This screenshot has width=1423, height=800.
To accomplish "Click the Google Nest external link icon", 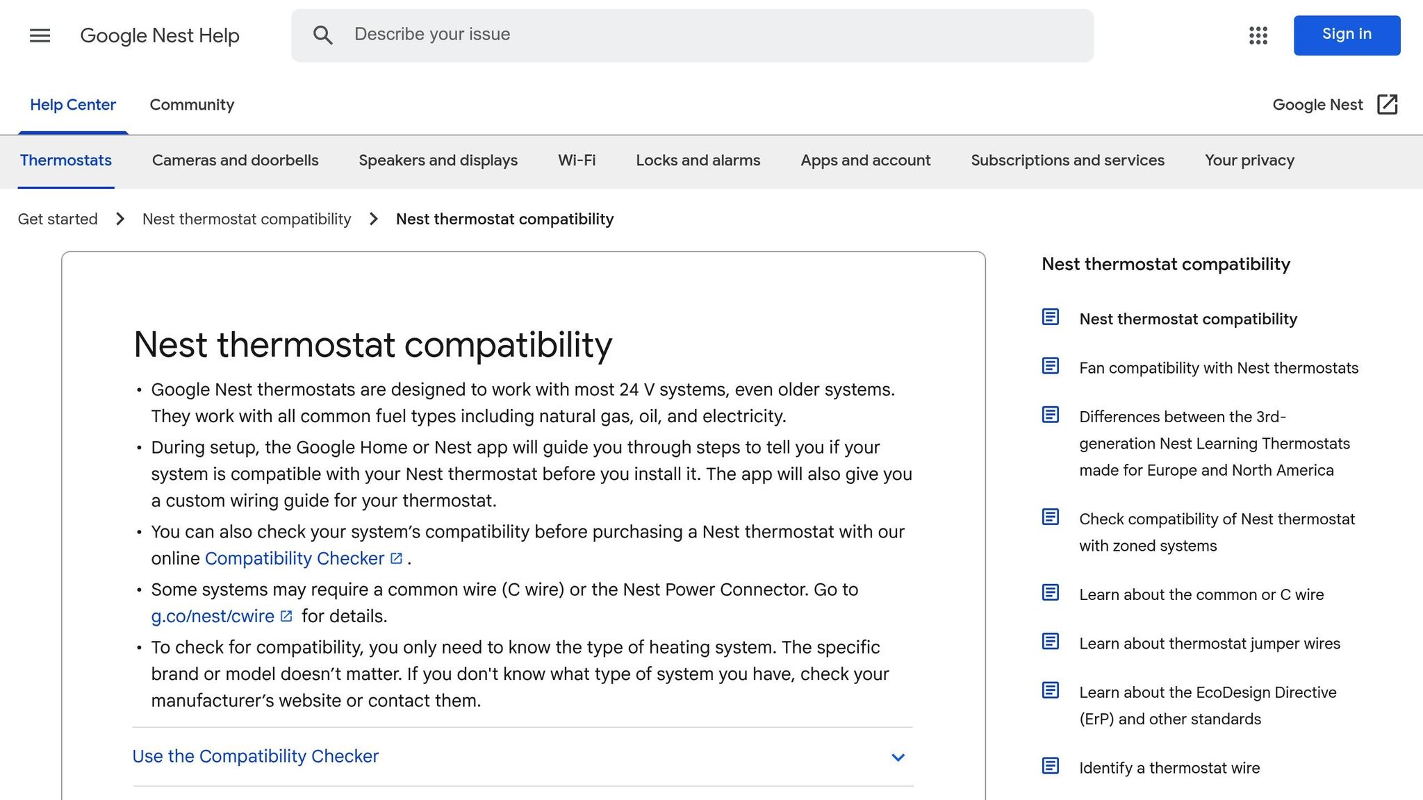I will 1387,105.
